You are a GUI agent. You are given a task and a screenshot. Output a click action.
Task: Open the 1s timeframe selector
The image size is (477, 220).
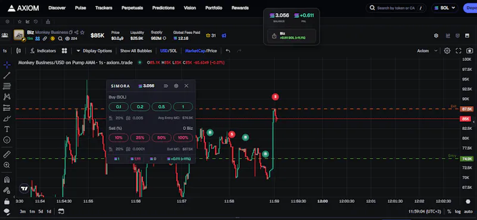click(x=5, y=51)
